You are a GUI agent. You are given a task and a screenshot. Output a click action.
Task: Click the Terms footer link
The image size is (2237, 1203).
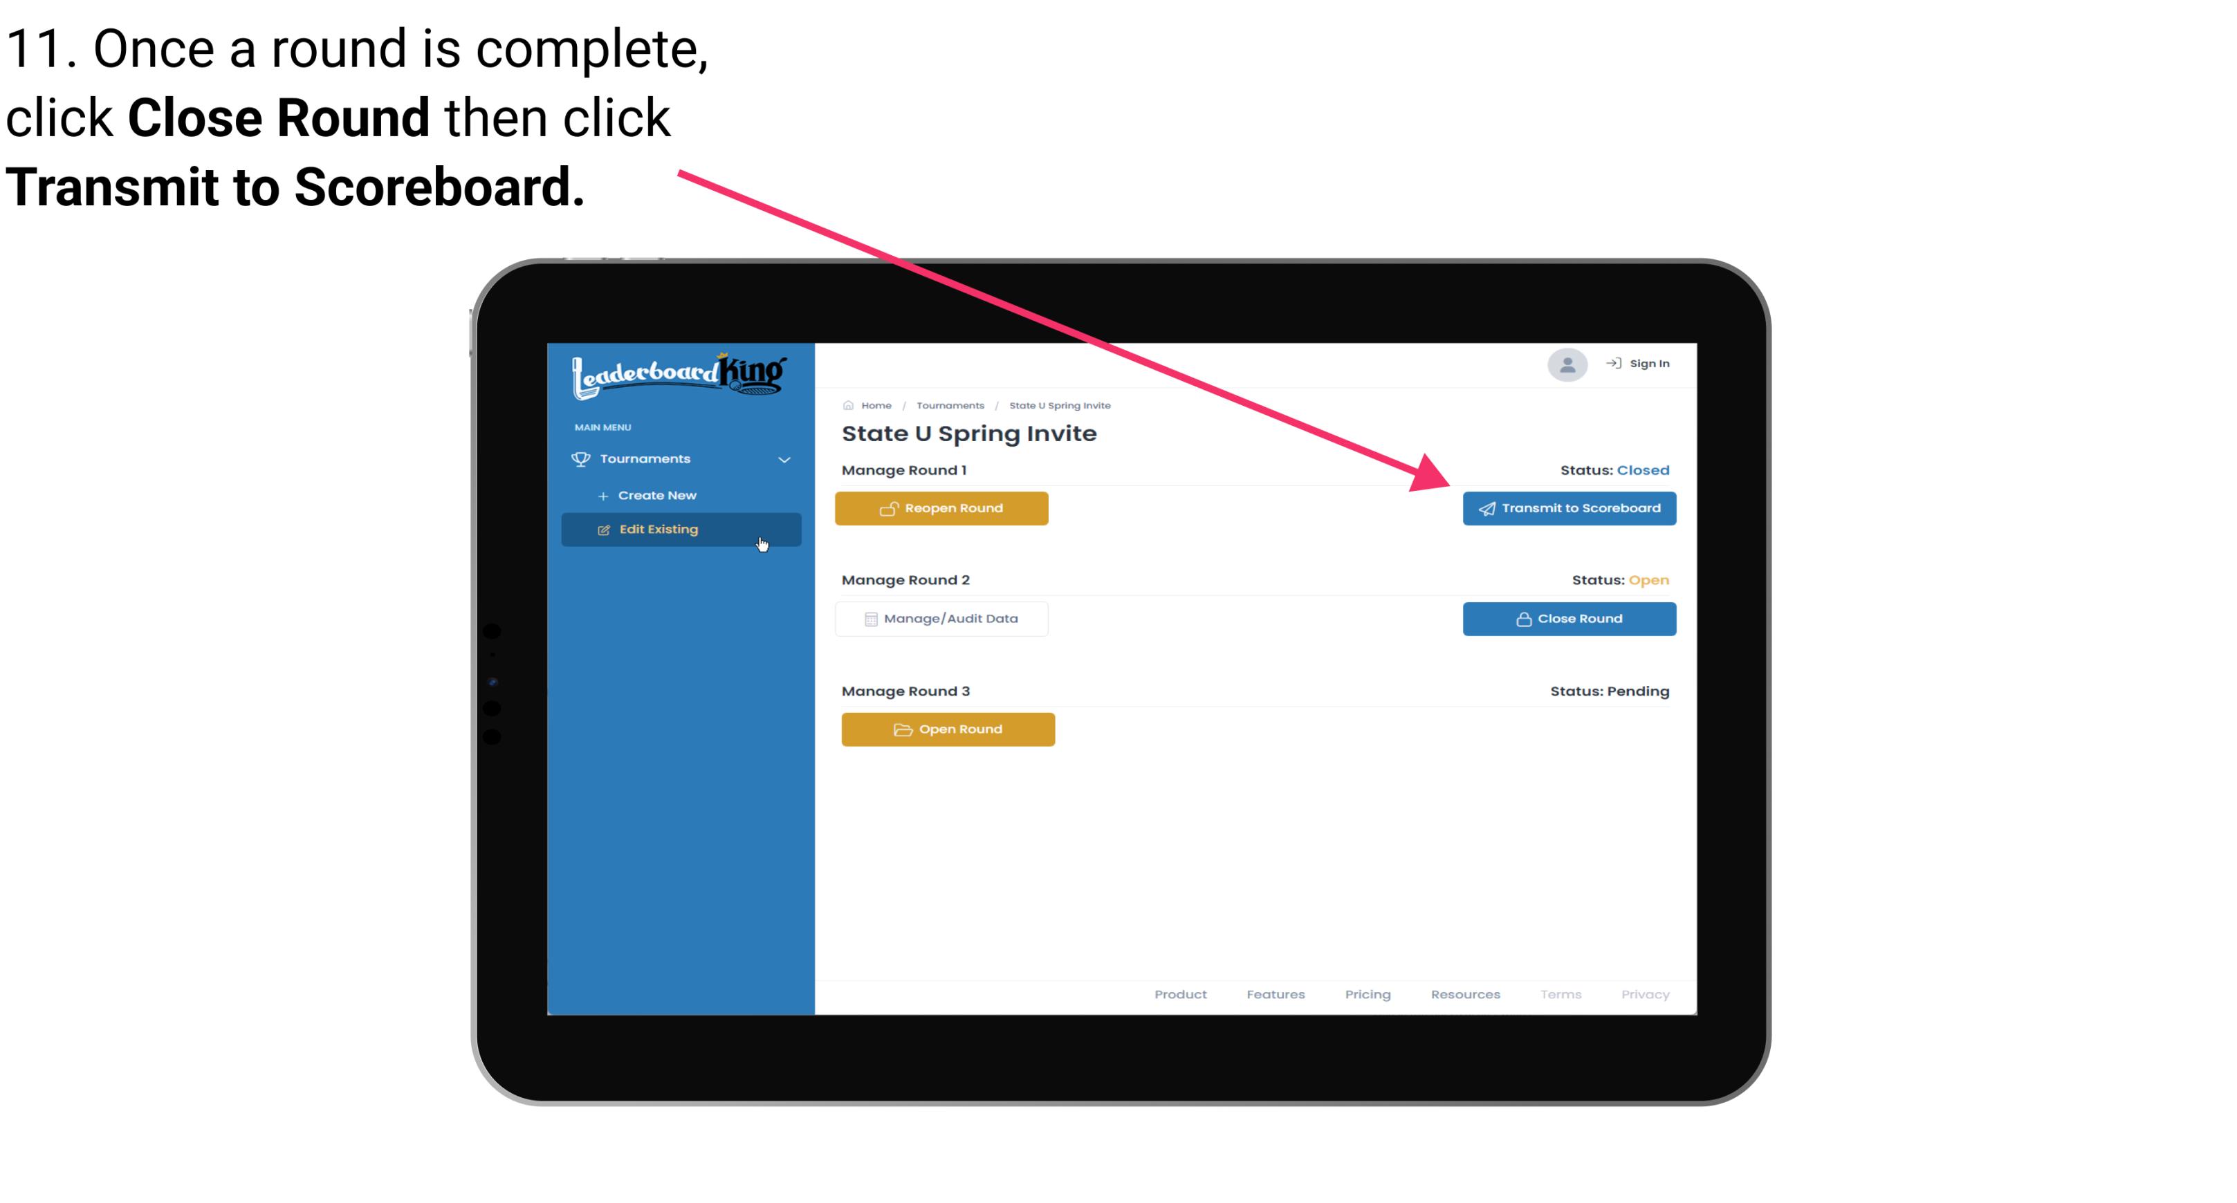coord(1558,993)
